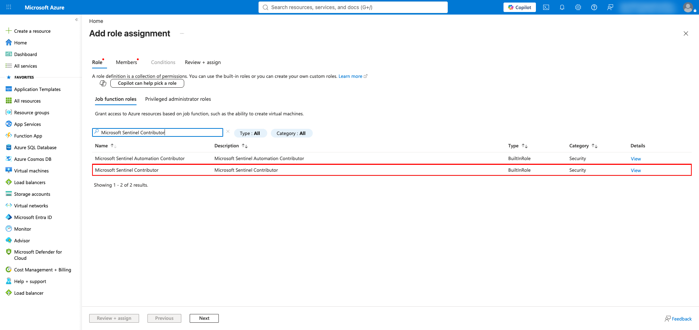
Task: Switch to the Members tab
Action: click(127, 63)
